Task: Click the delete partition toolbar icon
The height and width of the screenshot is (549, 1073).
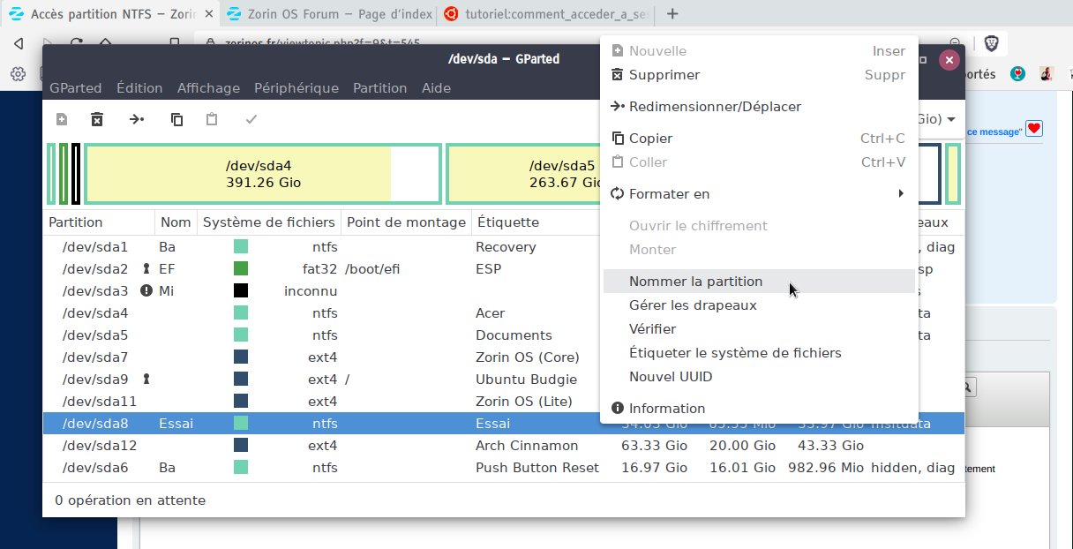Action: point(97,119)
